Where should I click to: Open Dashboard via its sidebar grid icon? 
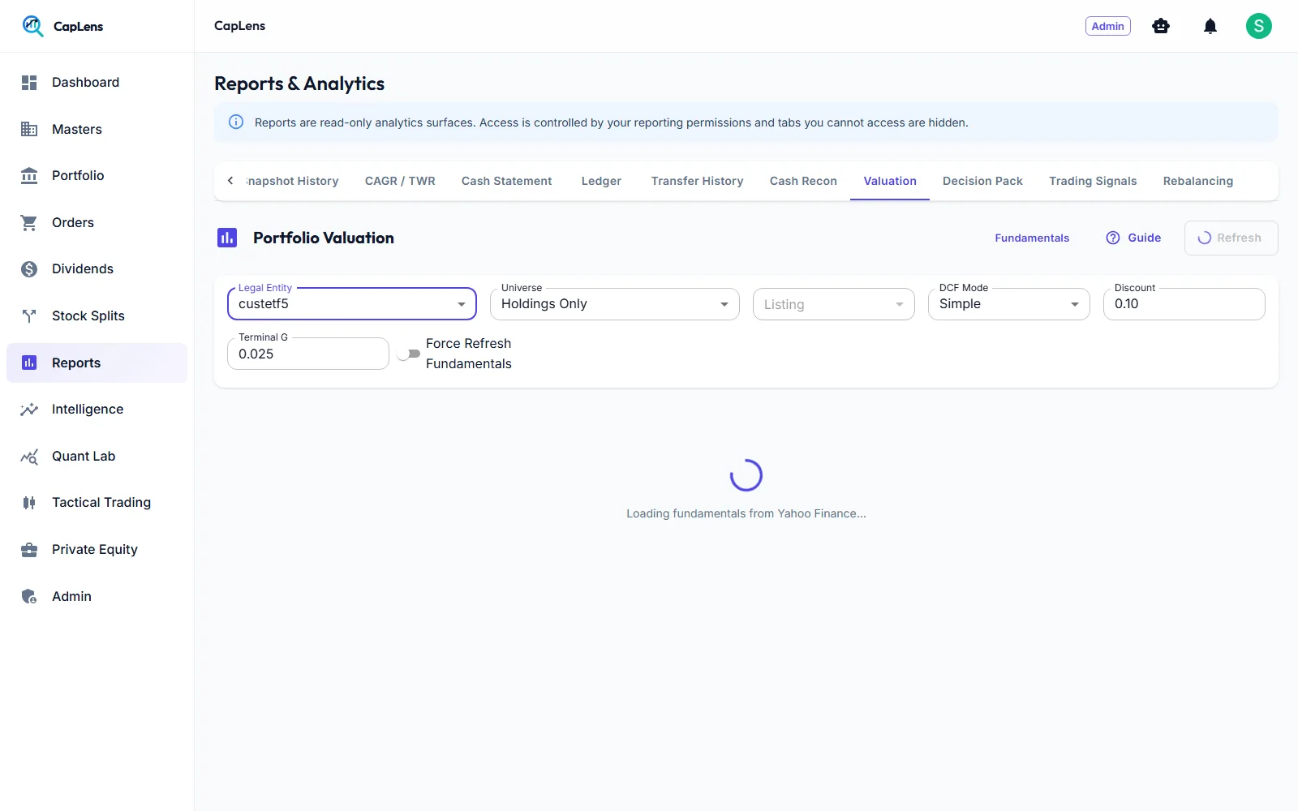[29, 83]
